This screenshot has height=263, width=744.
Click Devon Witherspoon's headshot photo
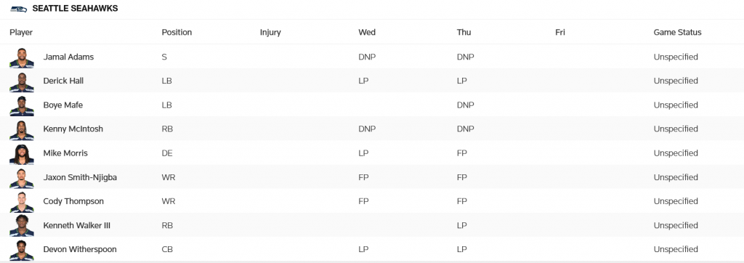point(21,250)
